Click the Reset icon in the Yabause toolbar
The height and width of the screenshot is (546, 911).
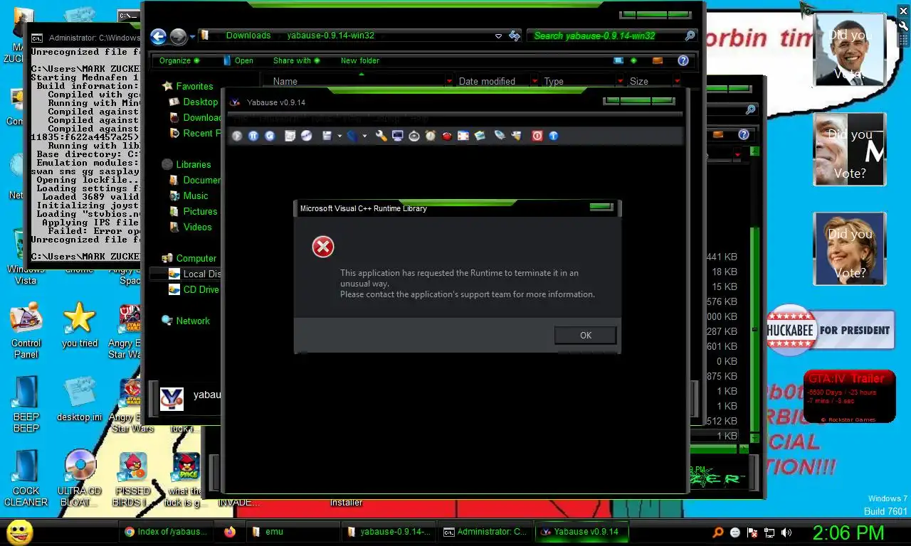[x=270, y=136]
